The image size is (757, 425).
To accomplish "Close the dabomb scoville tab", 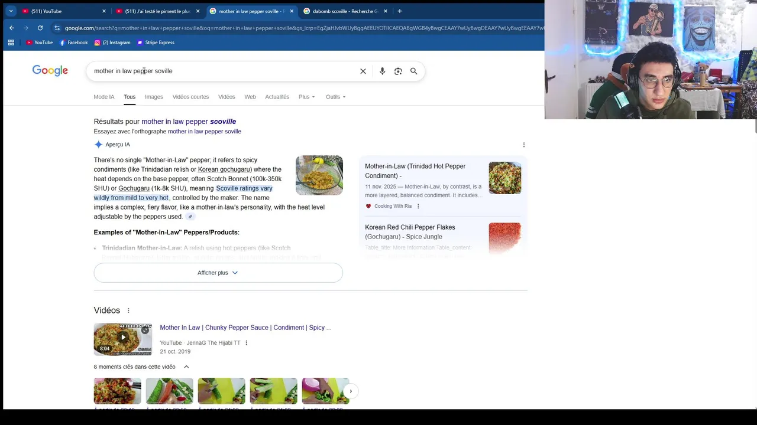I will click(x=386, y=11).
